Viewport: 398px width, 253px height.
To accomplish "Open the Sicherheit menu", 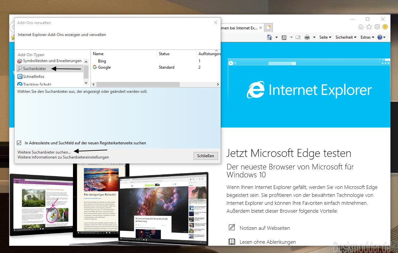I will click(346, 37).
